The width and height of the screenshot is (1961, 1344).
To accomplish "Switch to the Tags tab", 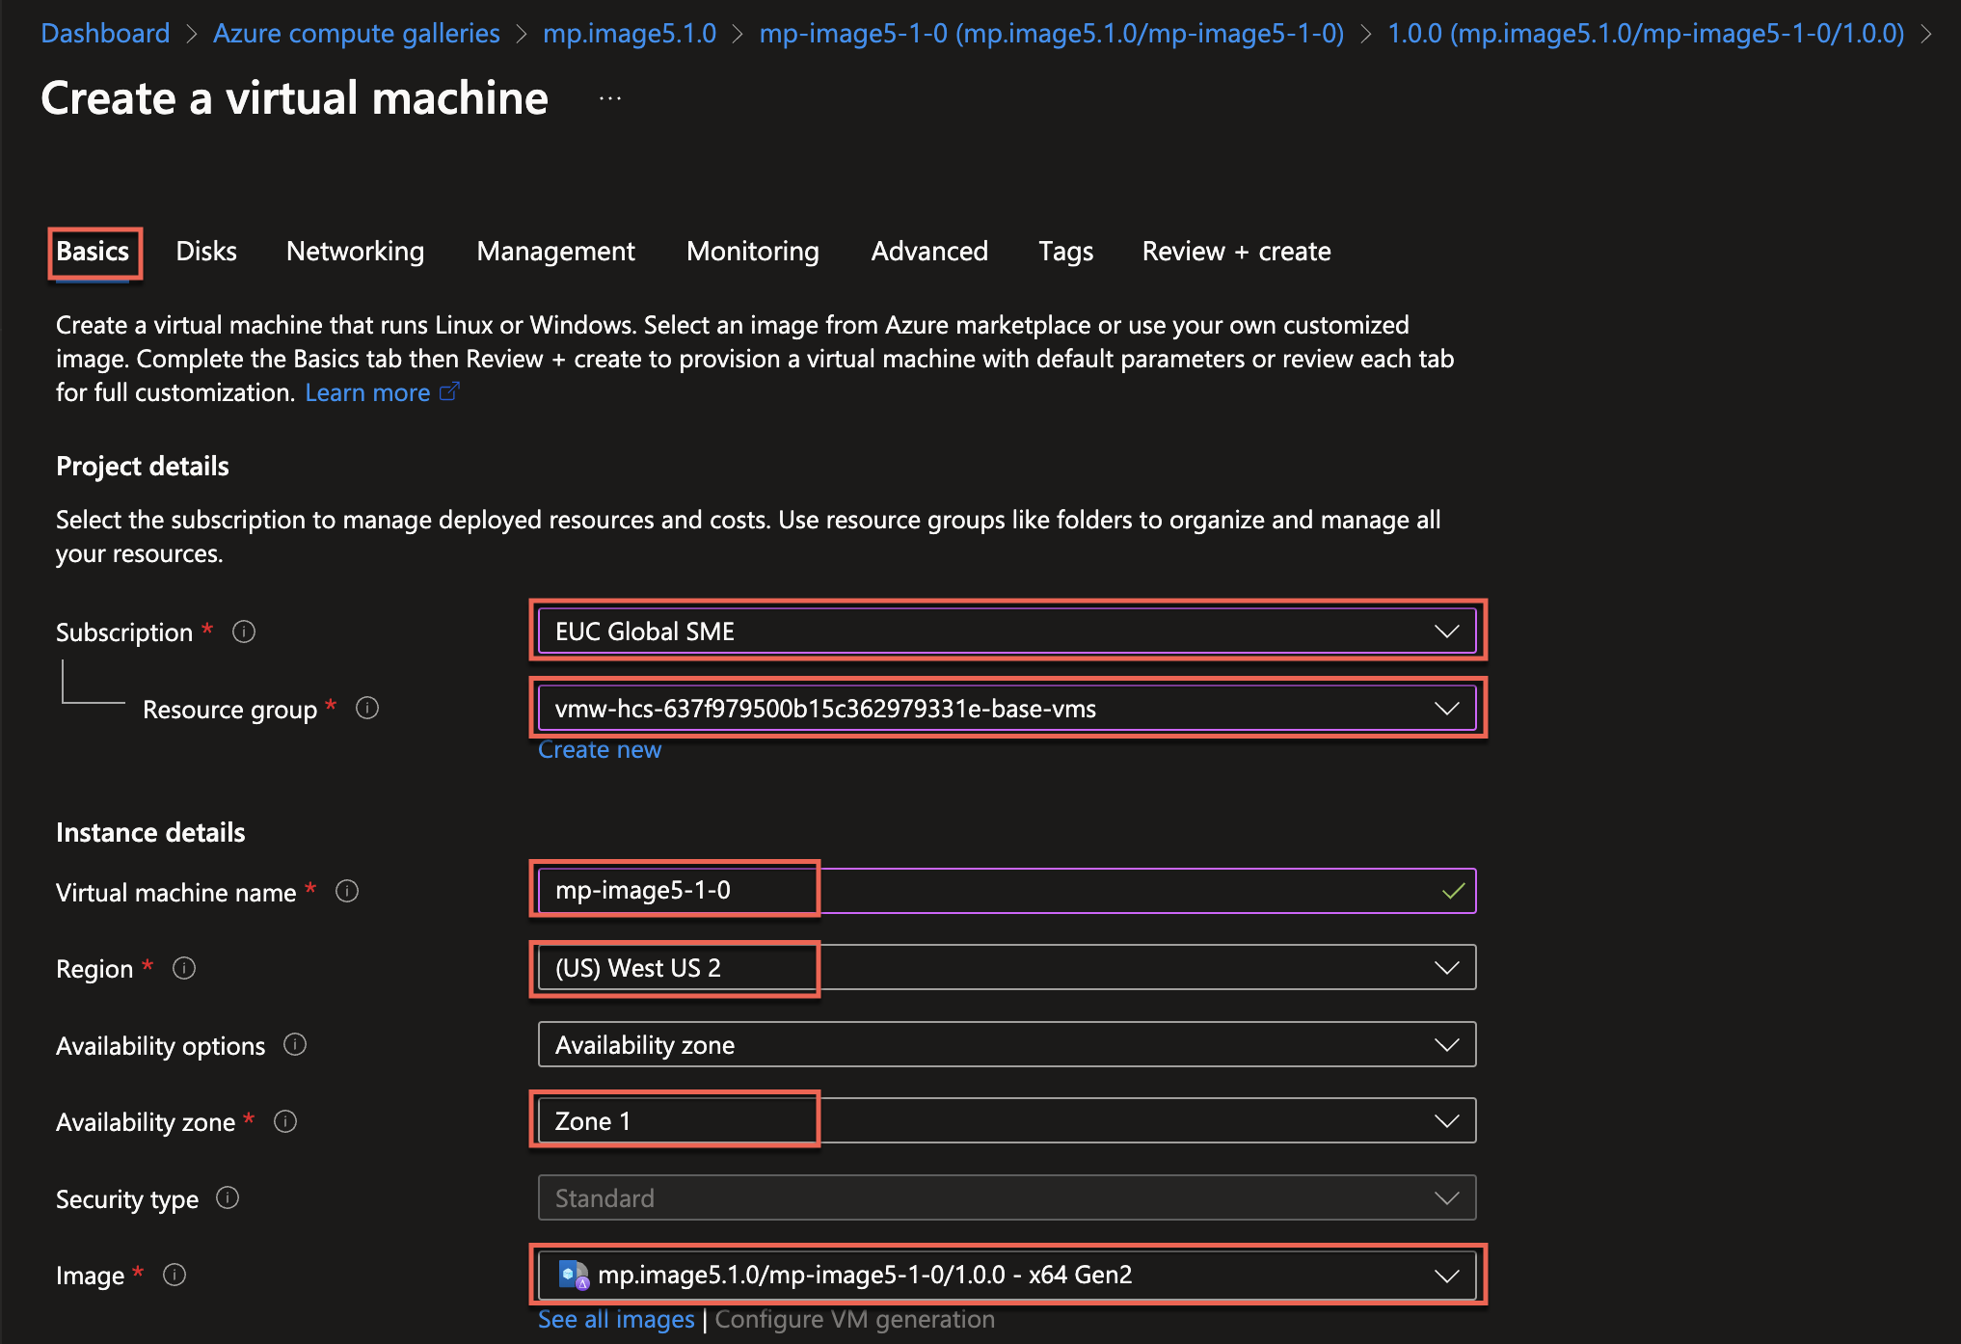I will point(1065,252).
